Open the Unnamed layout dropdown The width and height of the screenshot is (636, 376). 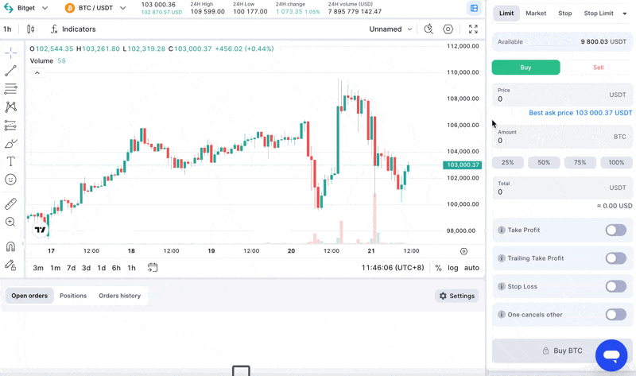tap(390, 29)
